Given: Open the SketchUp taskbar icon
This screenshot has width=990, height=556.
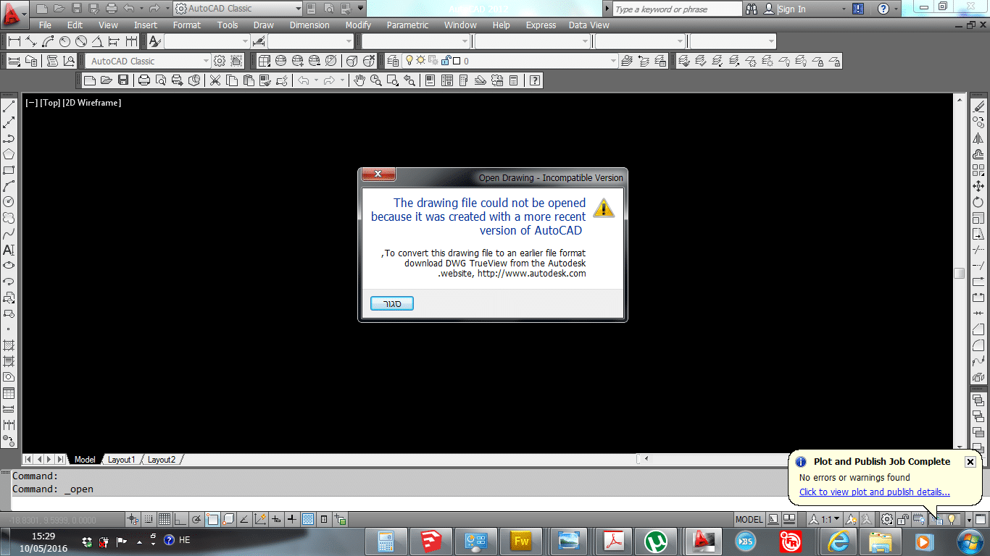Looking at the screenshot, I should pyautogui.click(x=430, y=541).
